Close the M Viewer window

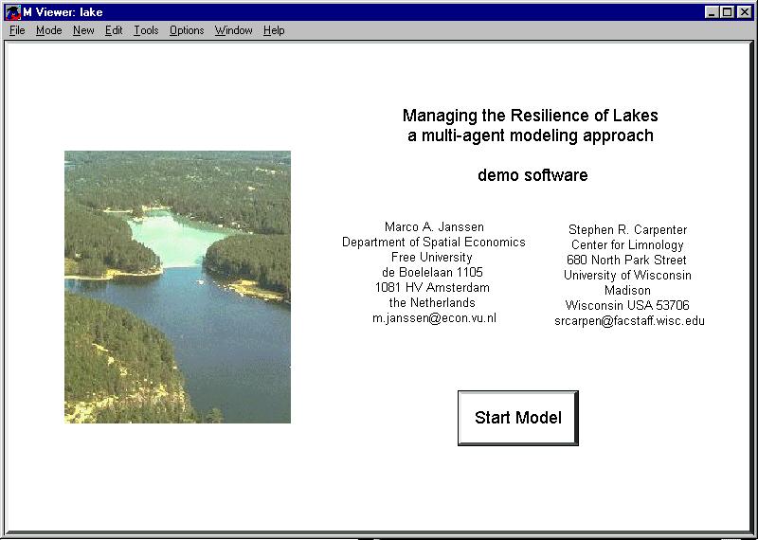(x=744, y=12)
